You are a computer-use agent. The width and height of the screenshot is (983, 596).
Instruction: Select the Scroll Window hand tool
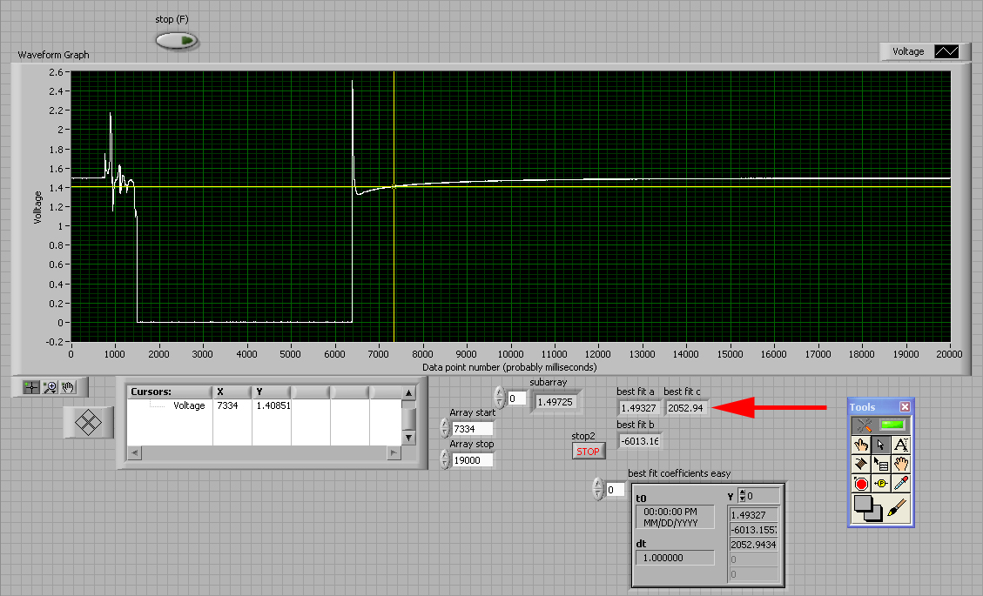pos(901,464)
